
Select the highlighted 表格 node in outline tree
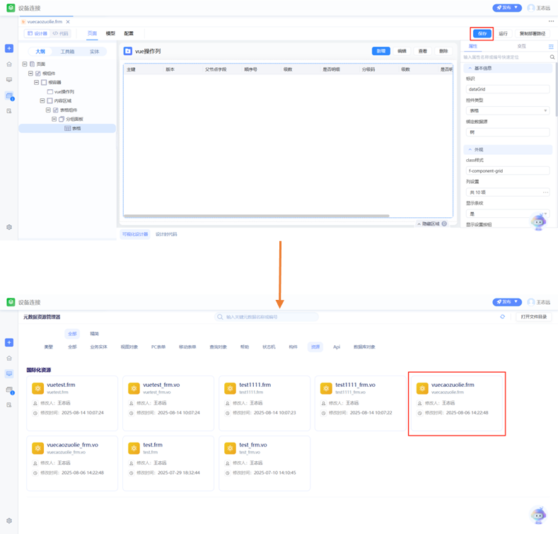pyautogui.click(x=67, y=129)
